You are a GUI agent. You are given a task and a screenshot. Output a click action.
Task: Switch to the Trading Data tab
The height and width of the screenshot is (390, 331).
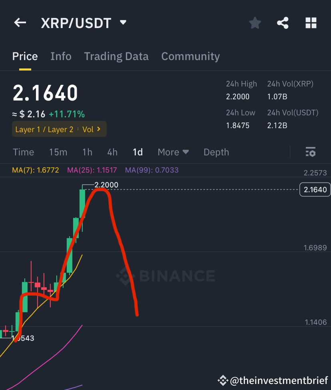[x=116, y=56]
